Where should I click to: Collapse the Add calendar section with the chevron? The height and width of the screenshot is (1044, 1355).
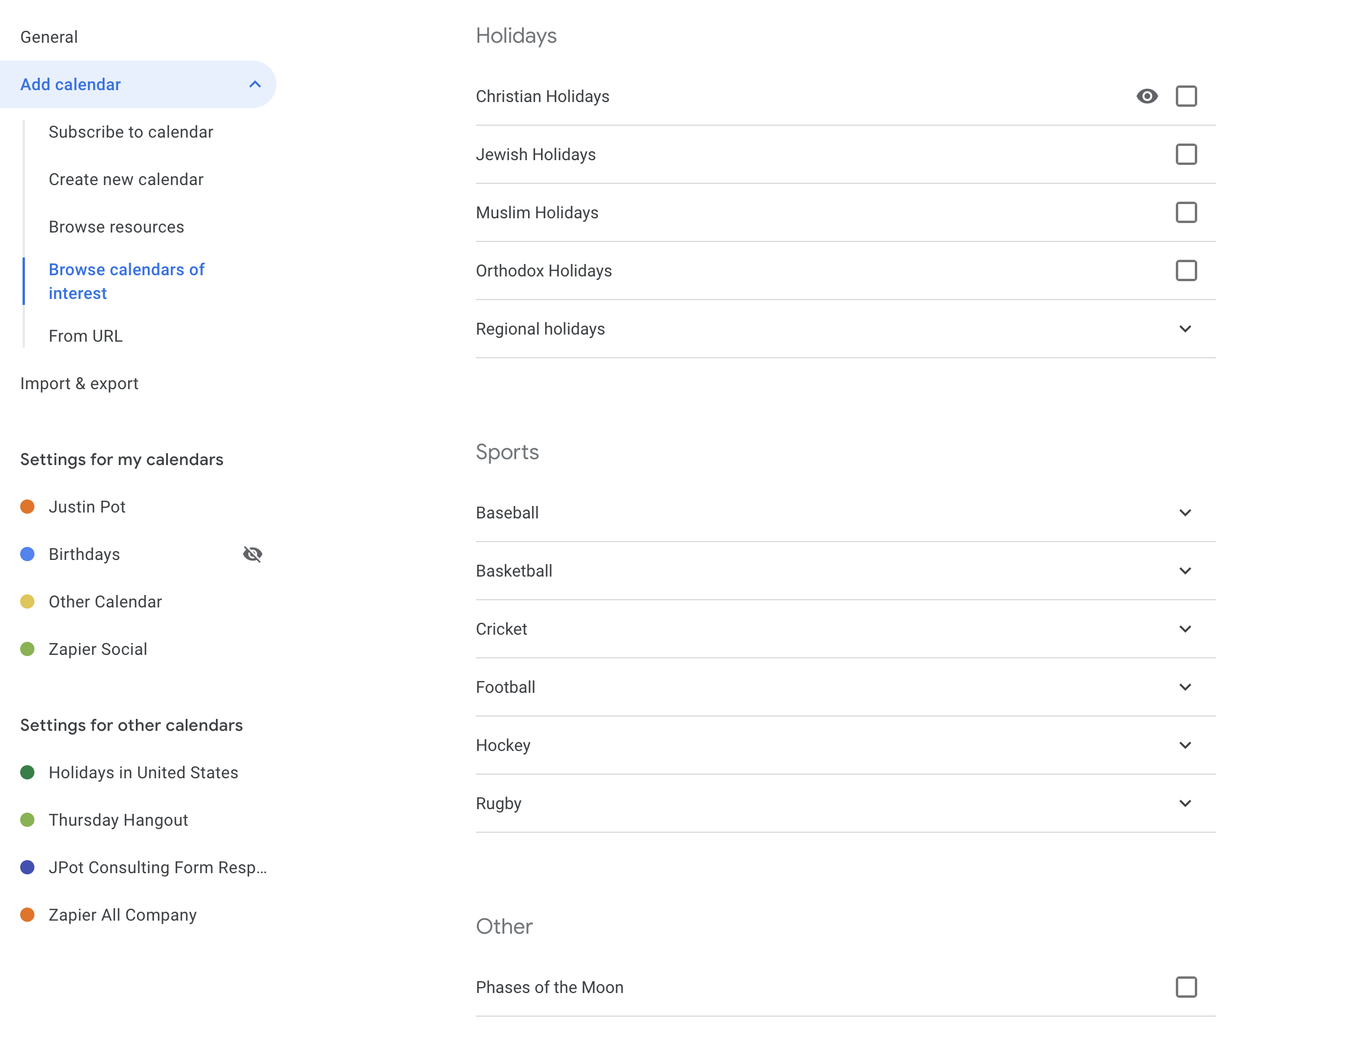click(x=255, y=84)
